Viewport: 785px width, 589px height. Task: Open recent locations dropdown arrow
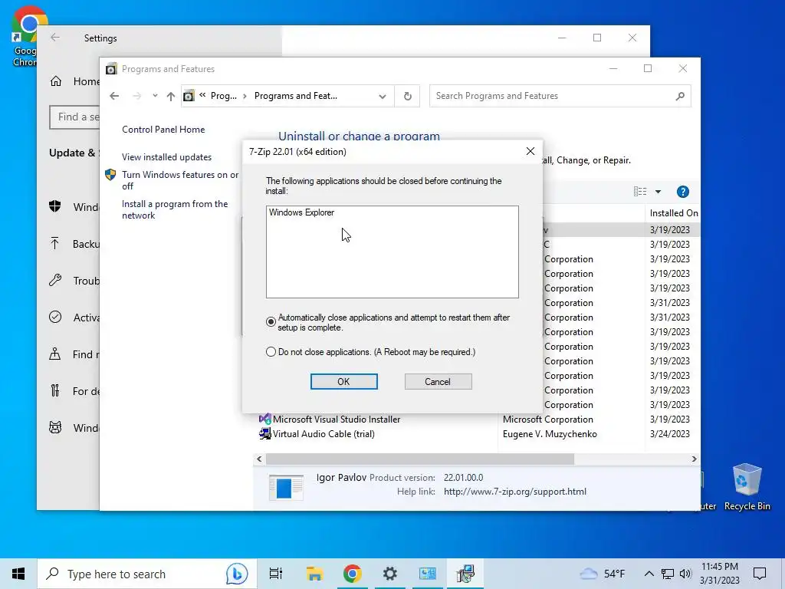155,96
